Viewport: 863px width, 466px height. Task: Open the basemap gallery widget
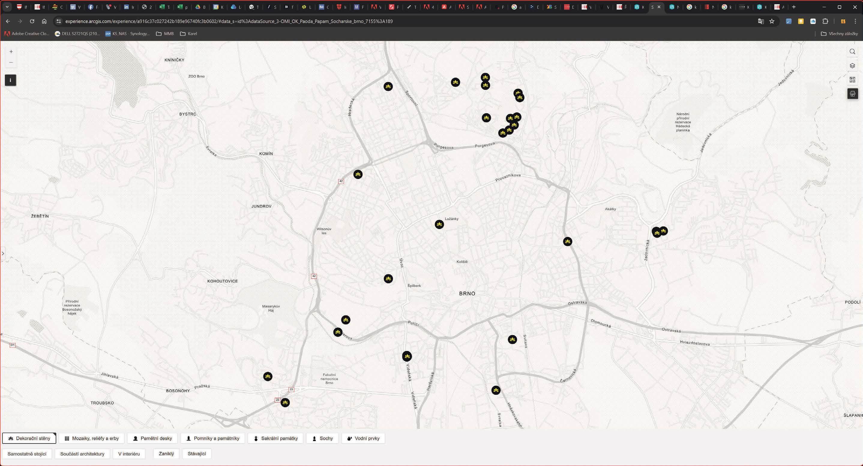click(852, 80)
